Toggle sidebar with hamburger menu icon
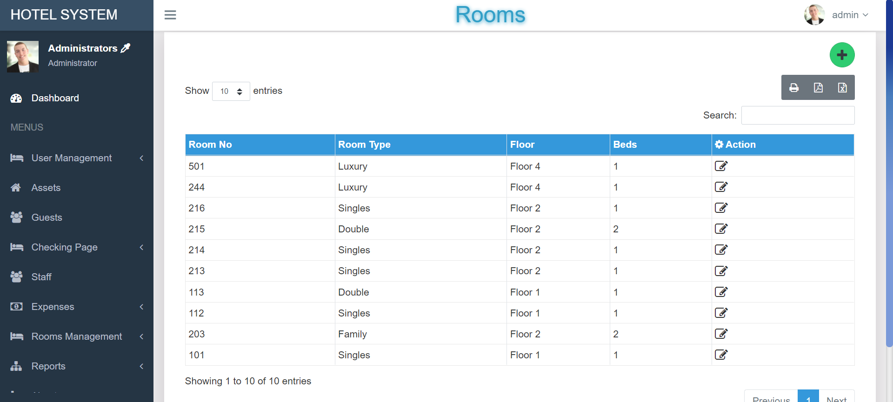Screen dimensions: 893x402 point(170,15)
